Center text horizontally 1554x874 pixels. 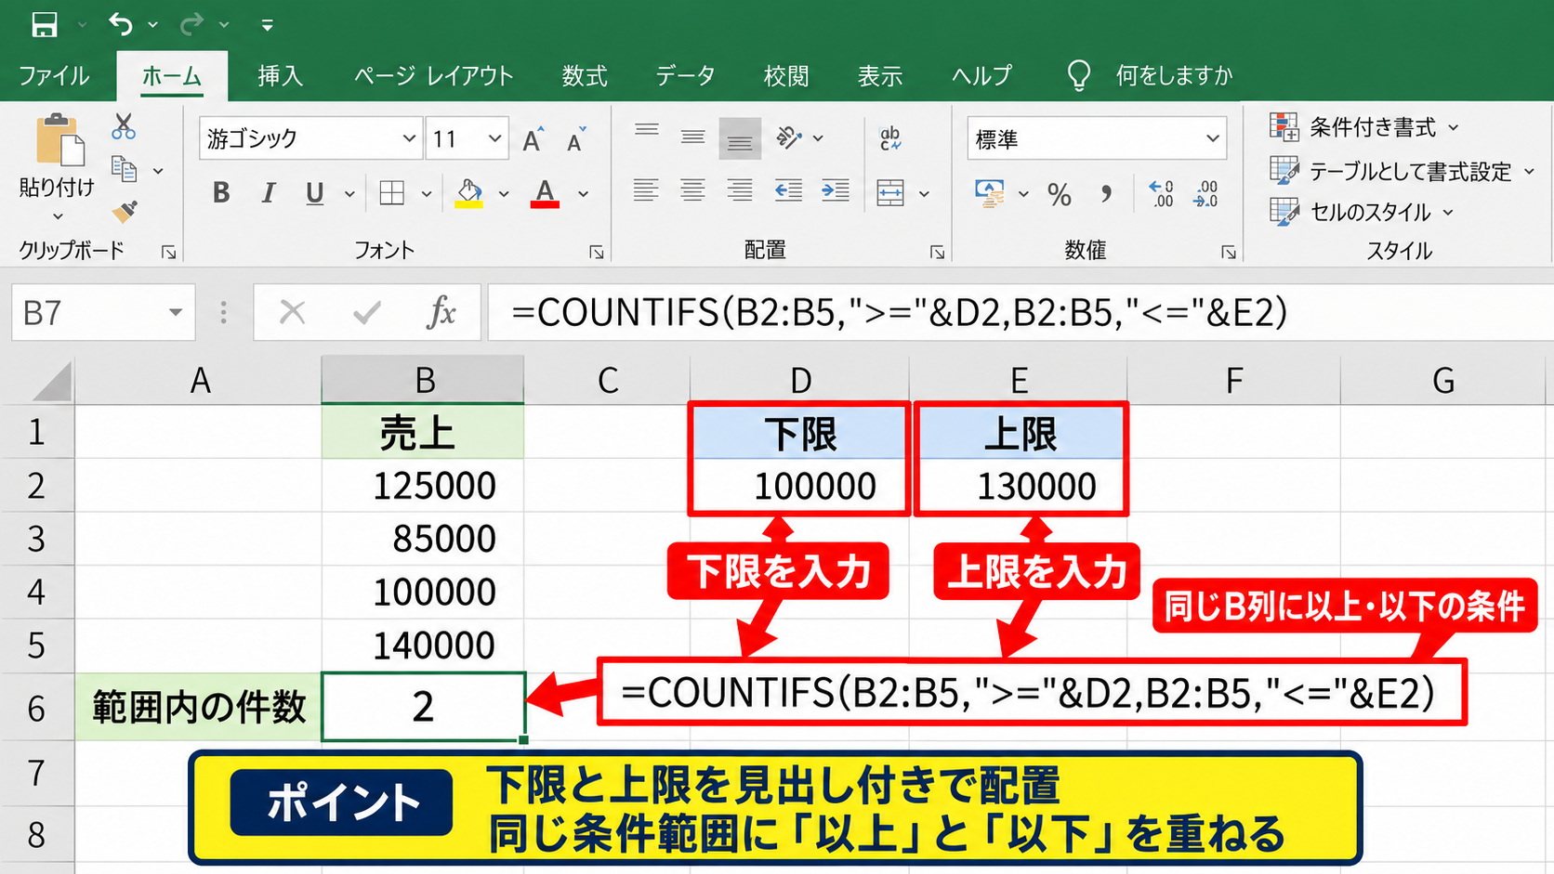pos(692,191)
